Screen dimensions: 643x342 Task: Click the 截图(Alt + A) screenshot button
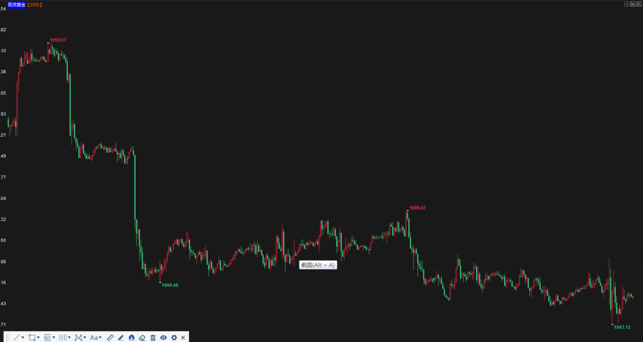(x=318, y=265)
